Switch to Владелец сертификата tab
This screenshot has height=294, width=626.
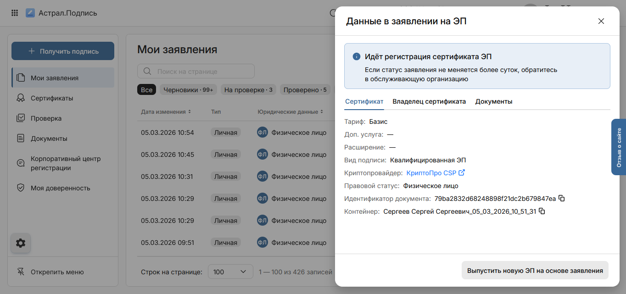(429, 101)
